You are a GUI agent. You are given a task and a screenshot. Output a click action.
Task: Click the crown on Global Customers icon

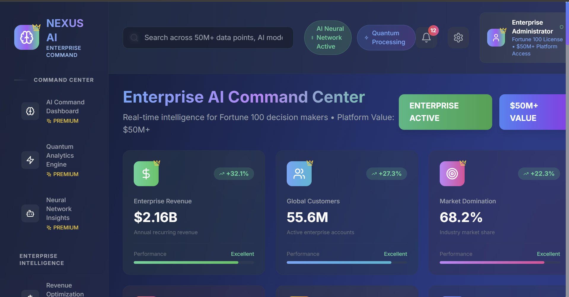310,163
